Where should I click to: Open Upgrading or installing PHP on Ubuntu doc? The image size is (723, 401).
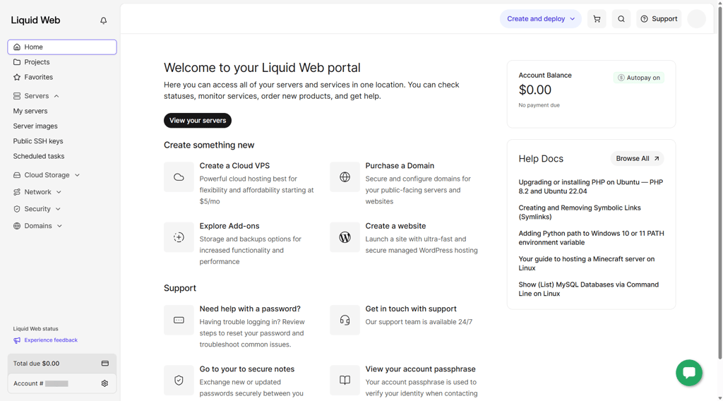pyautogui.click(x=591, y=186)
